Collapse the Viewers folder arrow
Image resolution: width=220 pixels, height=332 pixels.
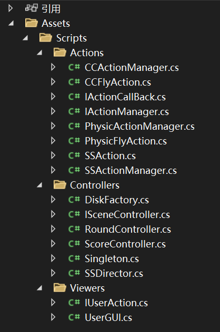click(x=39, y=288)
